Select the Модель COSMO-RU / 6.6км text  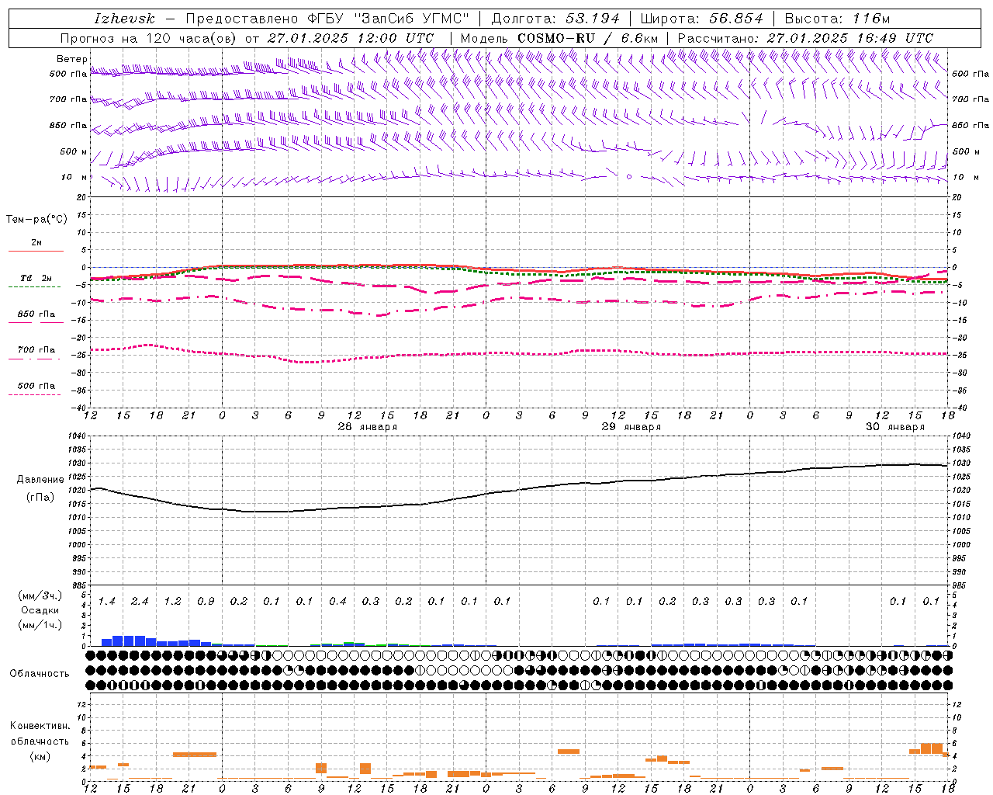(559, 38)
